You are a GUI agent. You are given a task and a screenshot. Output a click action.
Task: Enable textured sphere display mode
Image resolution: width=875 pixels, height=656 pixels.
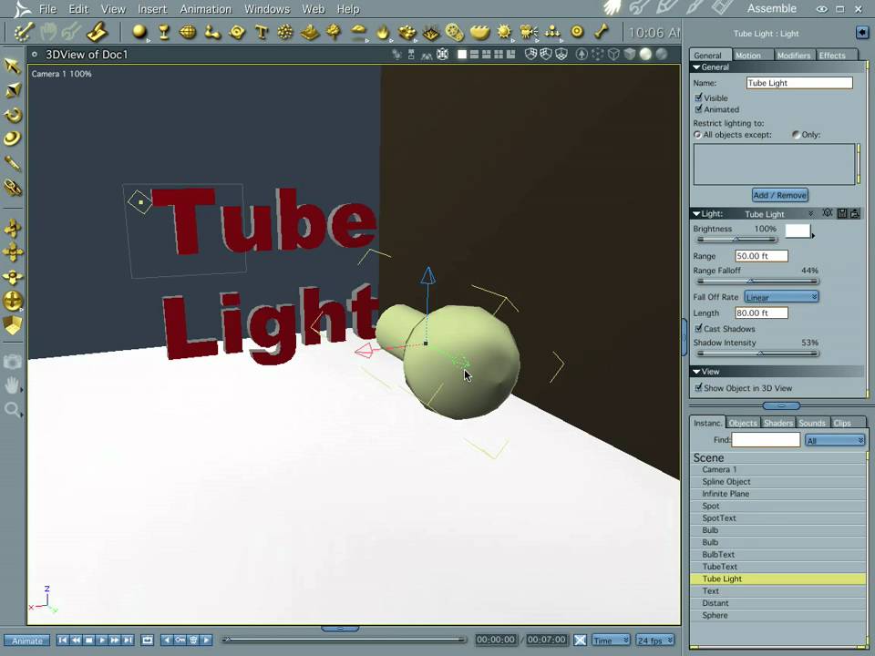(x=662, y=54)
